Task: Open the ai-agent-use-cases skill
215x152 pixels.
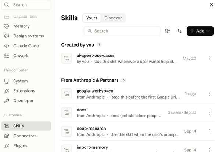Action: (137, 58)
